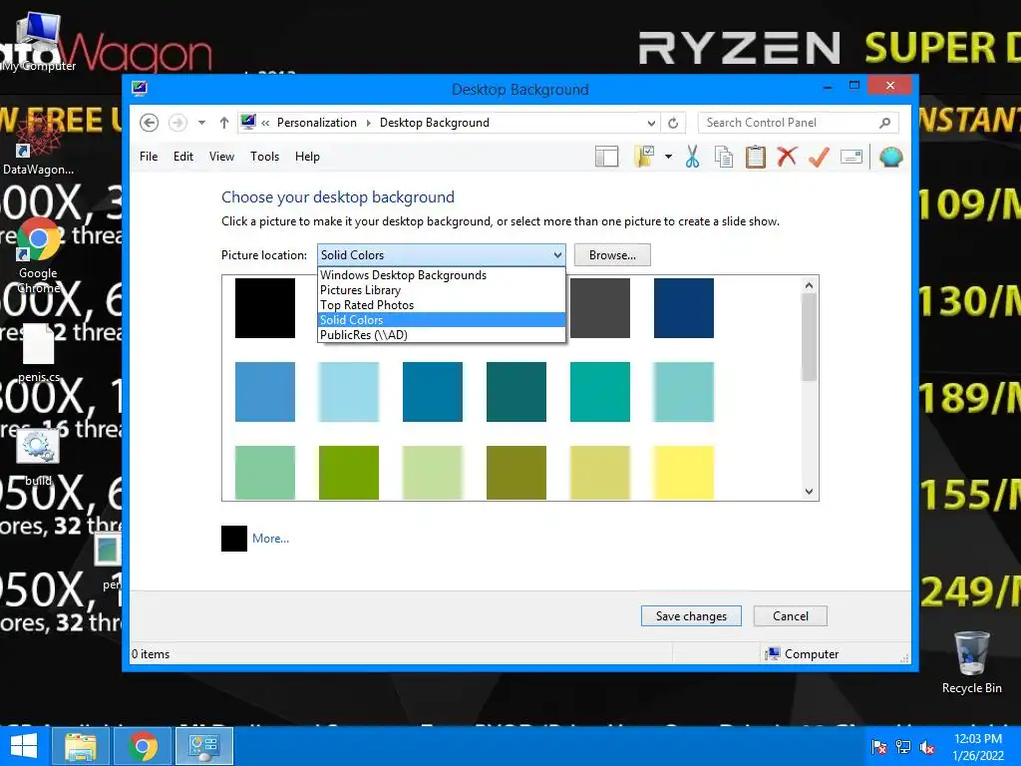Pick the medium blue swatch in second row

(265, 391)
